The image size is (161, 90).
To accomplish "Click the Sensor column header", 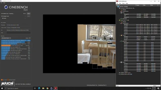I will [126, 5].
